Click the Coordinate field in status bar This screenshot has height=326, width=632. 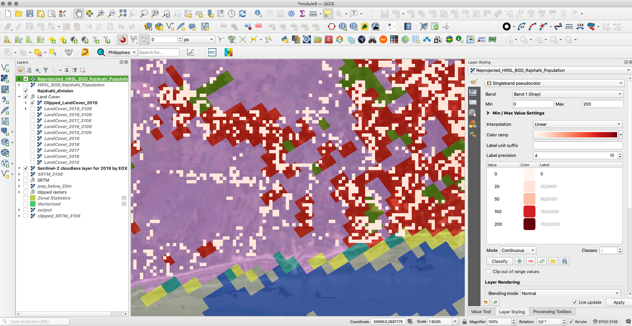pos(388,321)
